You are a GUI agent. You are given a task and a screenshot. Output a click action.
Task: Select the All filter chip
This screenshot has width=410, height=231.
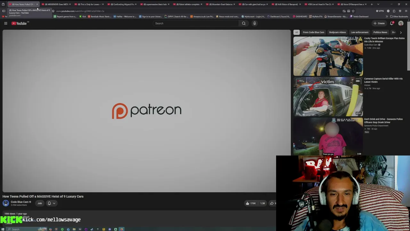tap(297, 32)
